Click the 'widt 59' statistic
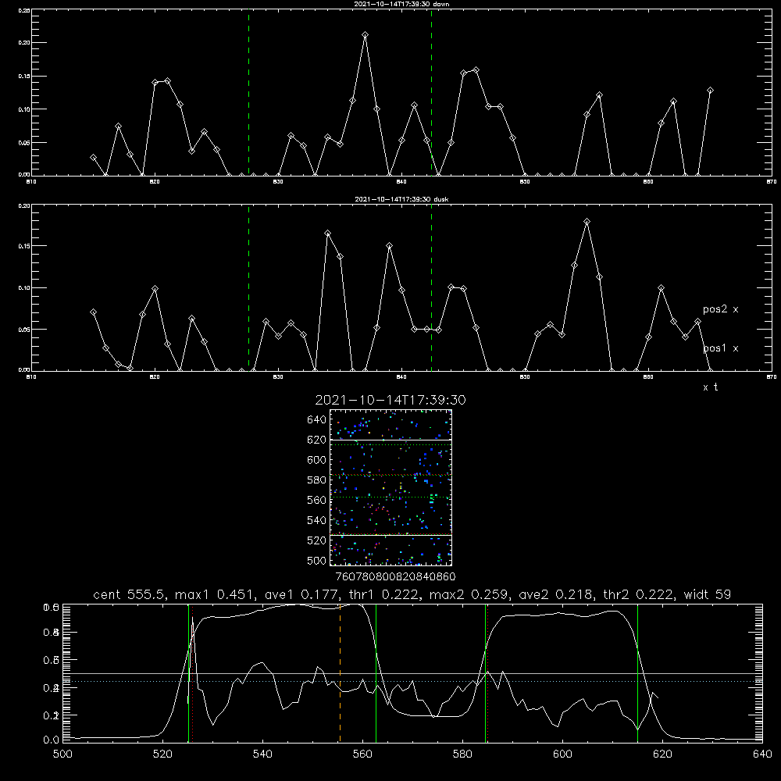The width and height of the screenshot is (781, 781). click(x=708, y=594)
